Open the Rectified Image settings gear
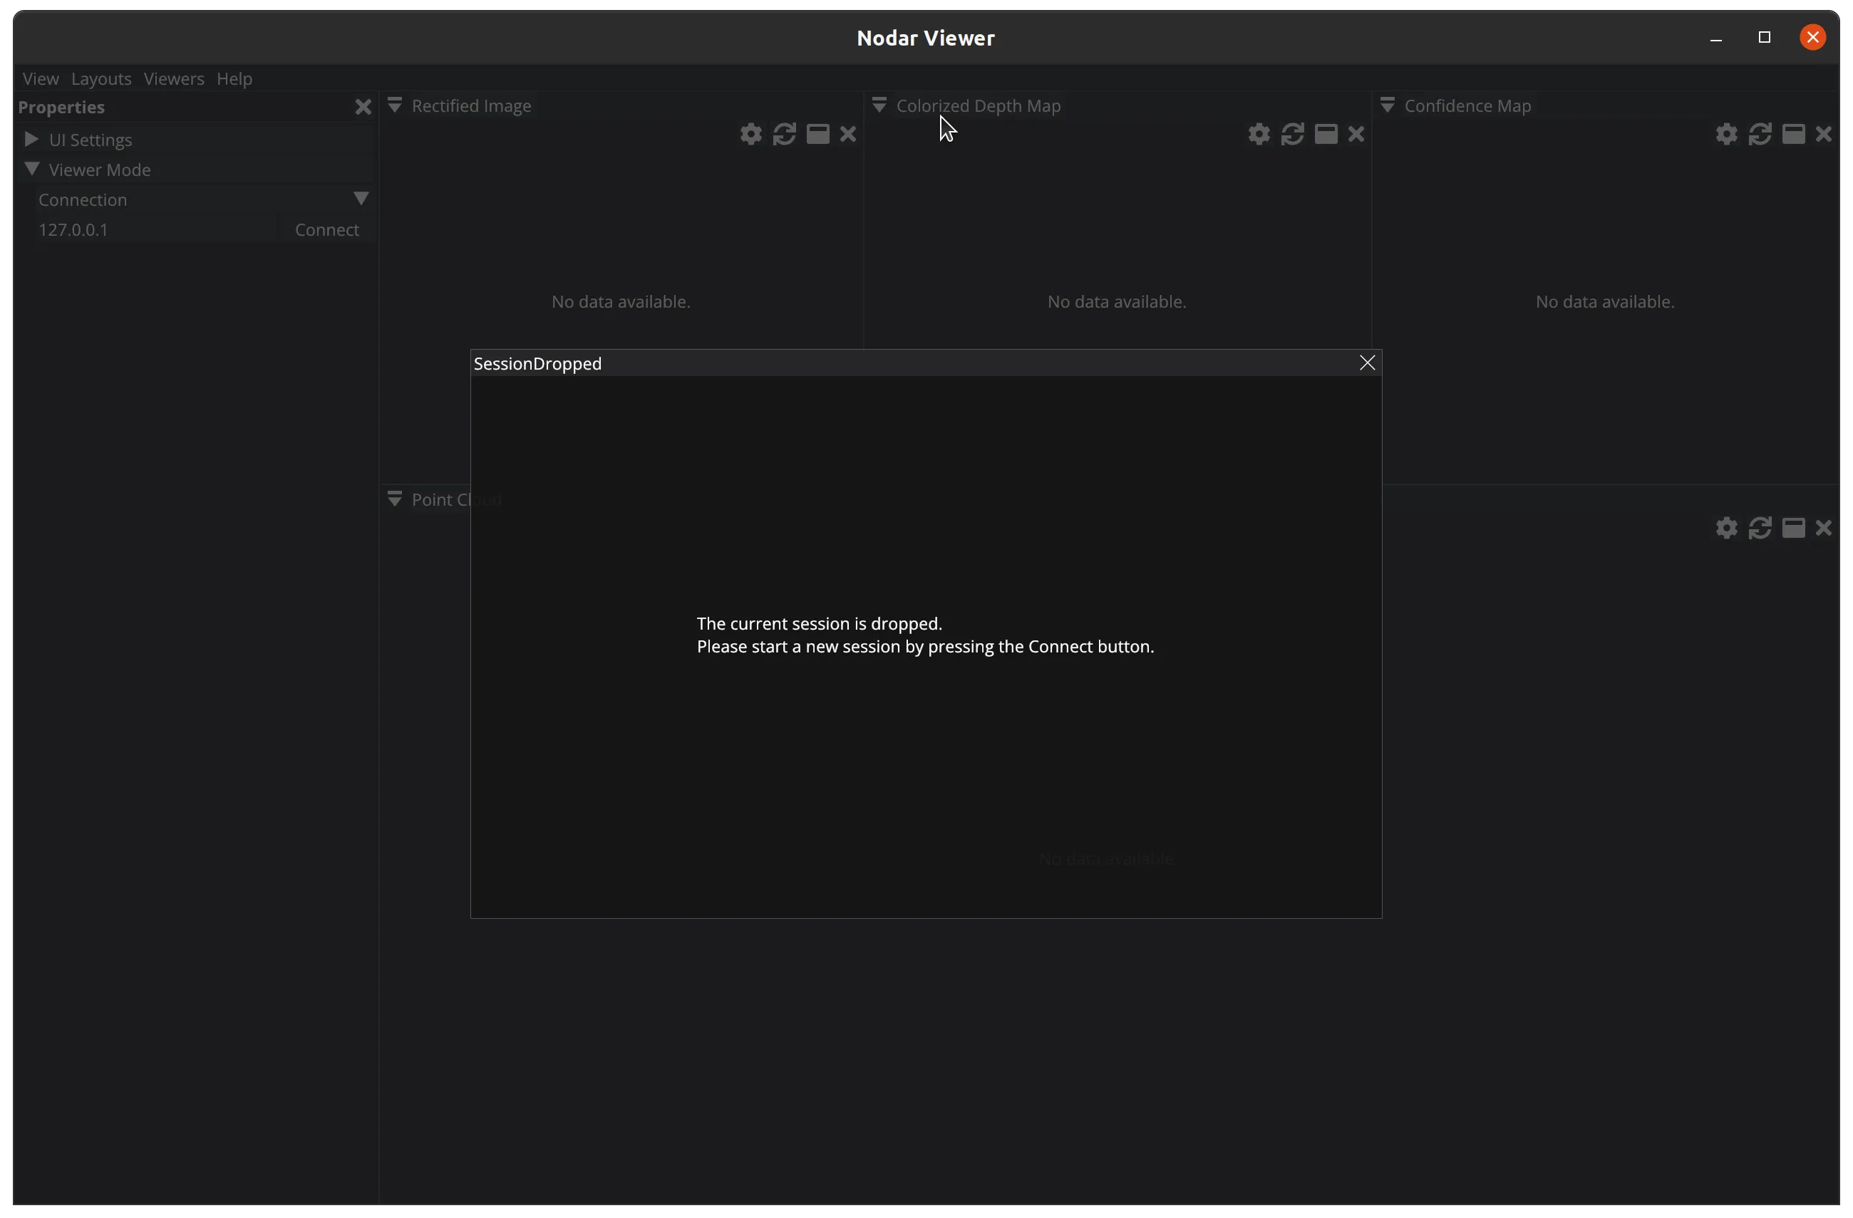1853x1218 pixels. [750, 134]
